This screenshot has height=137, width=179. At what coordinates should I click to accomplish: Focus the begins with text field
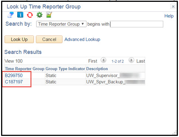click(x=136, y=24)
